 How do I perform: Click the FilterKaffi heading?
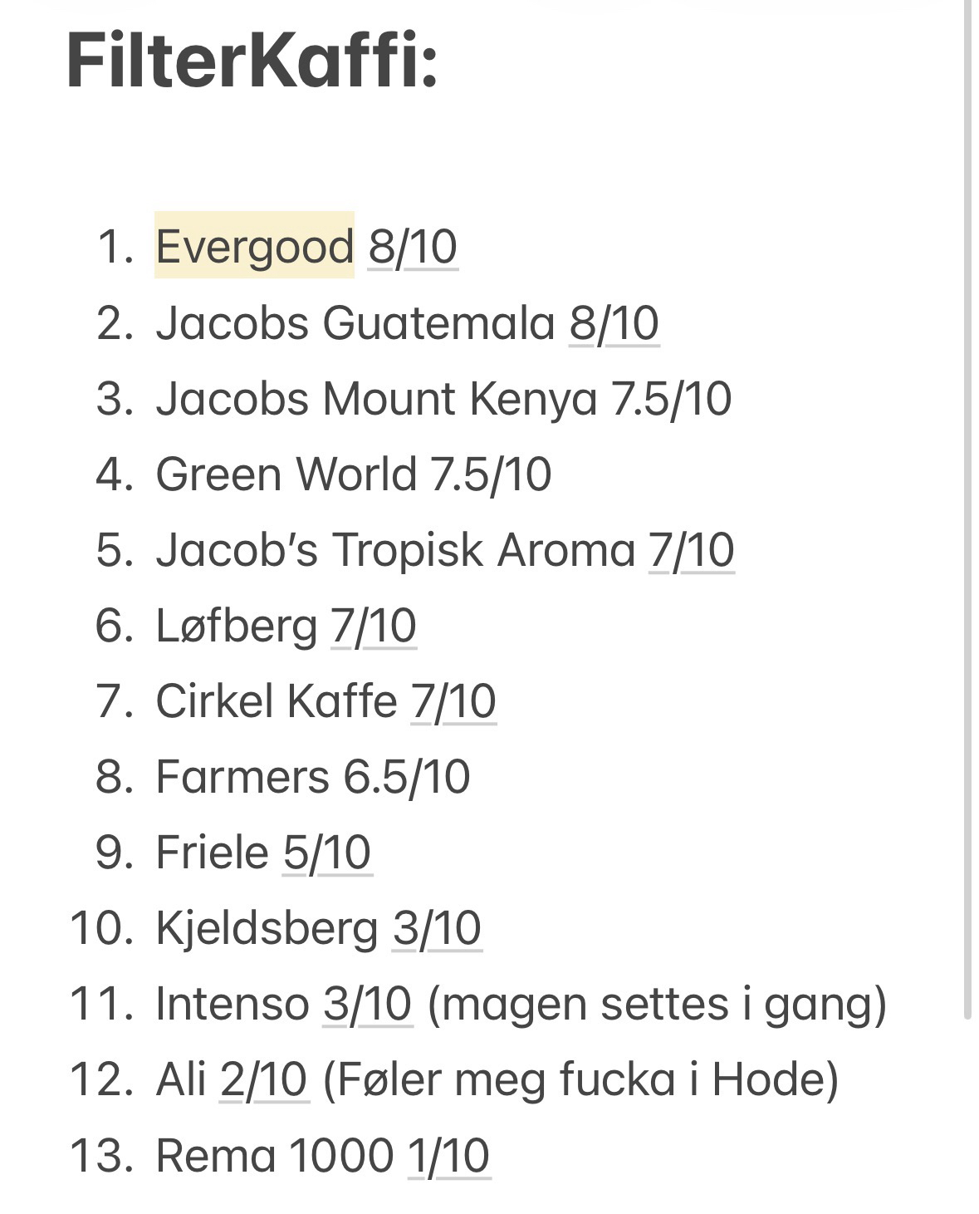click(x=252, y=60)
